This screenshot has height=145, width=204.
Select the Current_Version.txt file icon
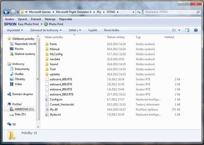pos(47,104)
